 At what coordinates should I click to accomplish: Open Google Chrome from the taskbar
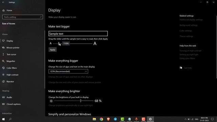pos(101,119)
